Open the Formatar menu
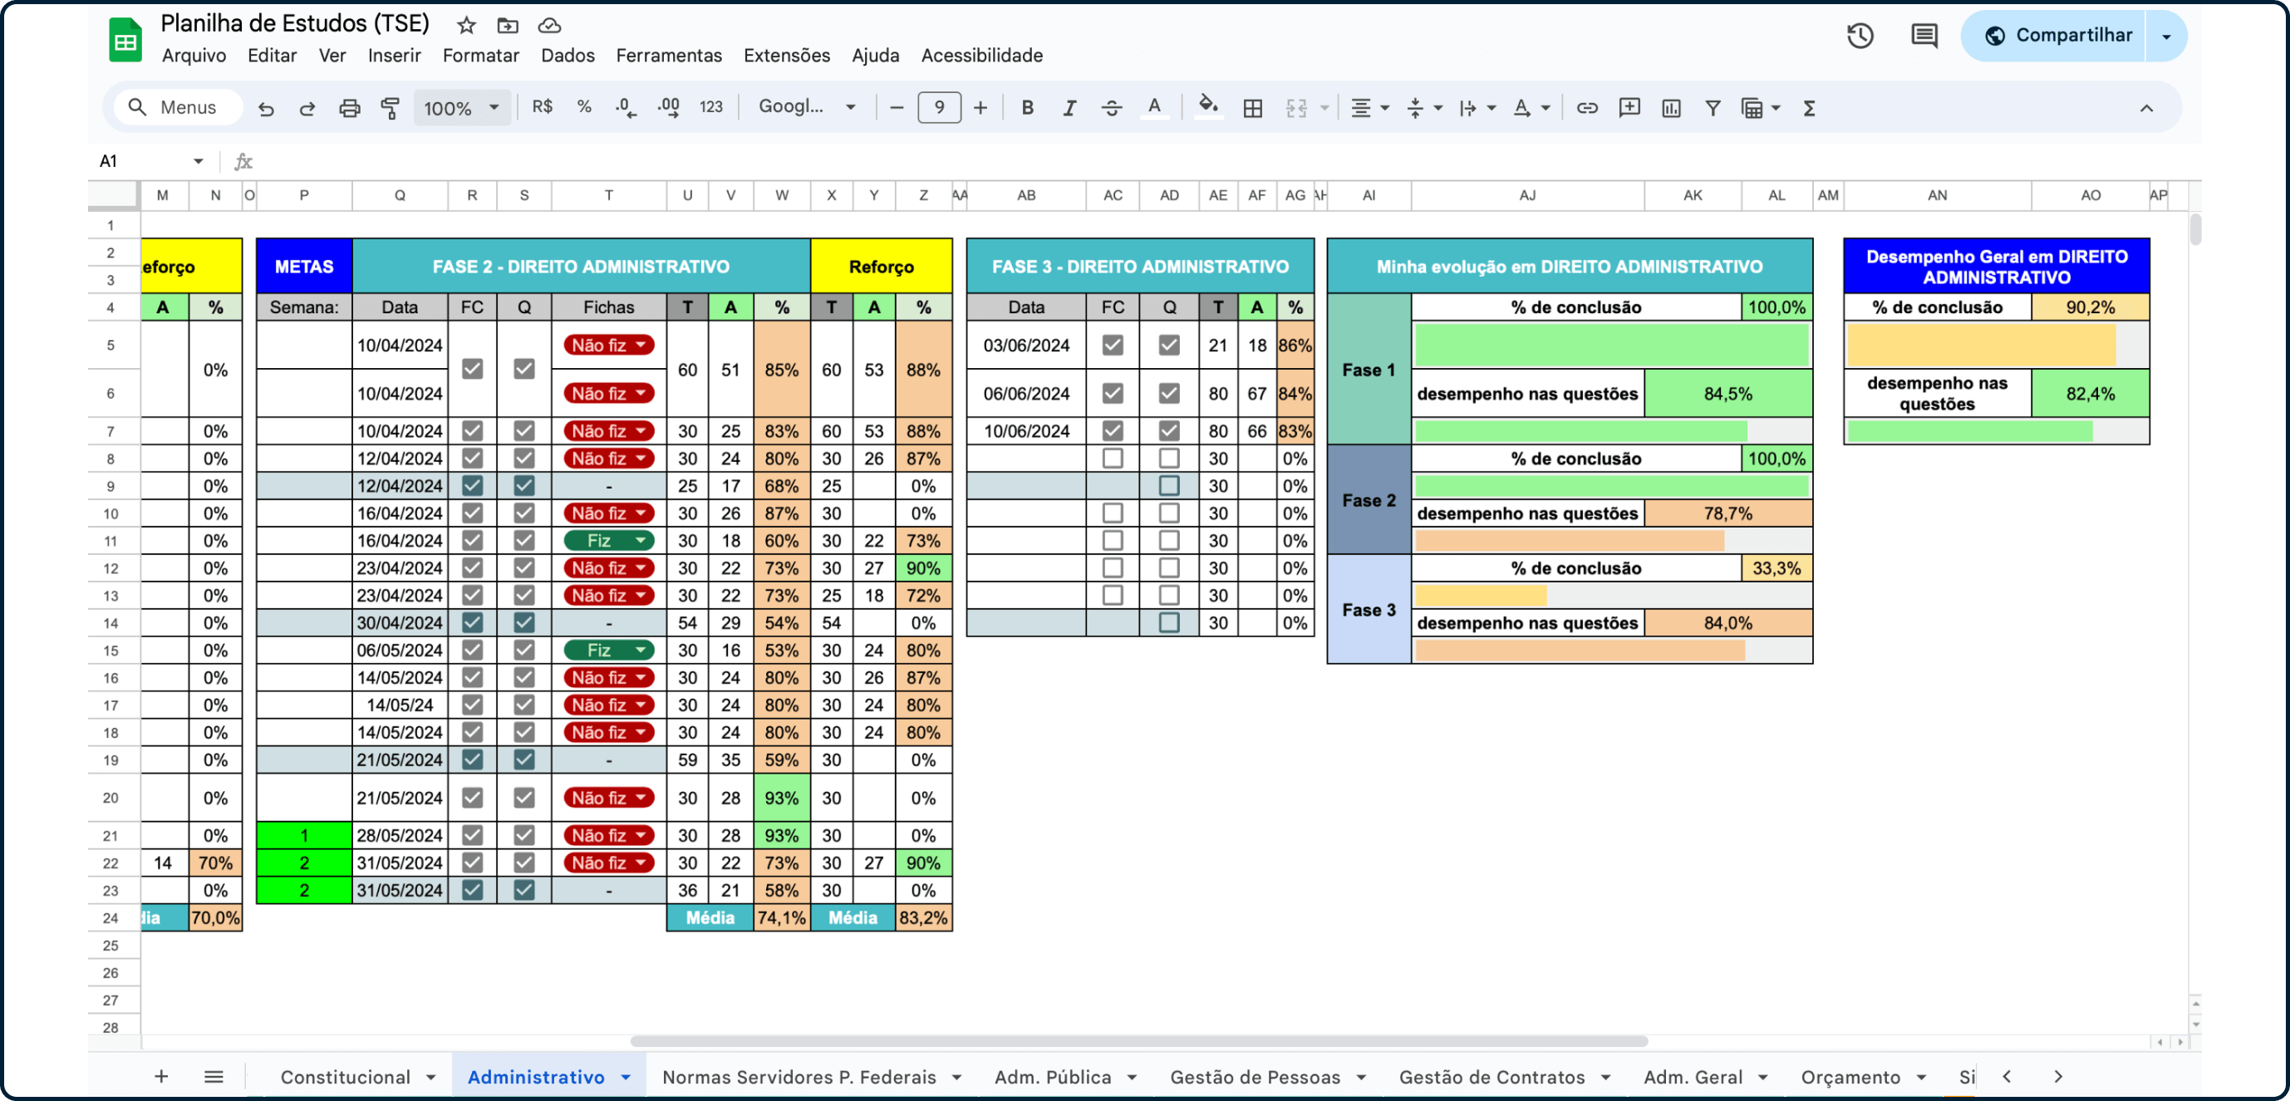 480,55
